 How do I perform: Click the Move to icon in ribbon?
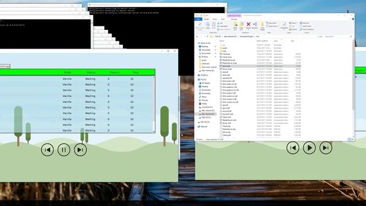coord(235,26)
